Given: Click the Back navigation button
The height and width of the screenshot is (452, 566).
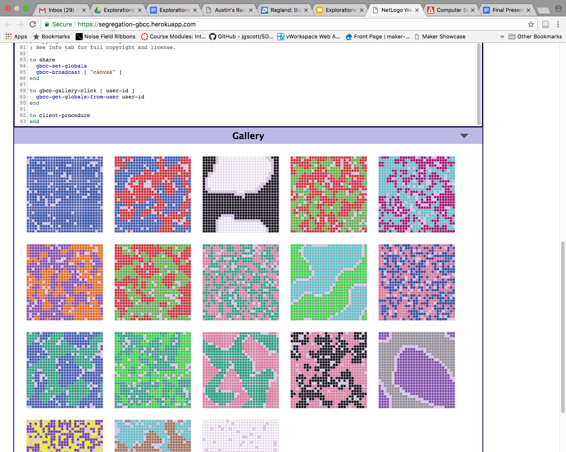Looking at the screenshot, I should [8, 24].
